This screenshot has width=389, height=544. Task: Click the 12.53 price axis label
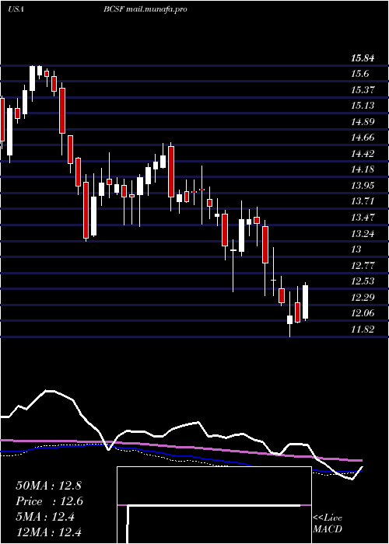[x=363, y=281]
